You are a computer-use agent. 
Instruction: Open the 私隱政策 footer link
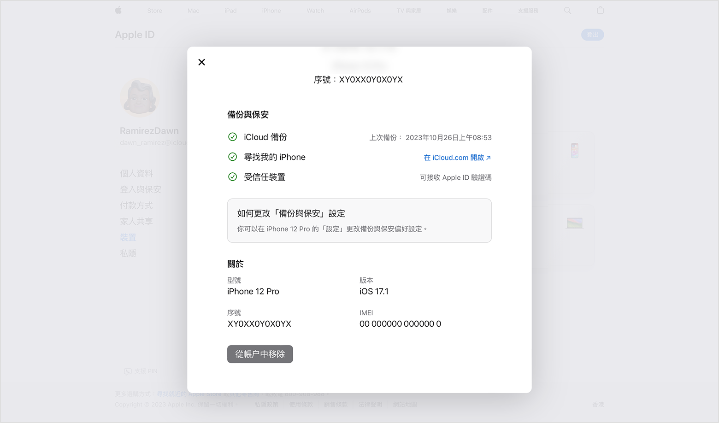(266, 405)
